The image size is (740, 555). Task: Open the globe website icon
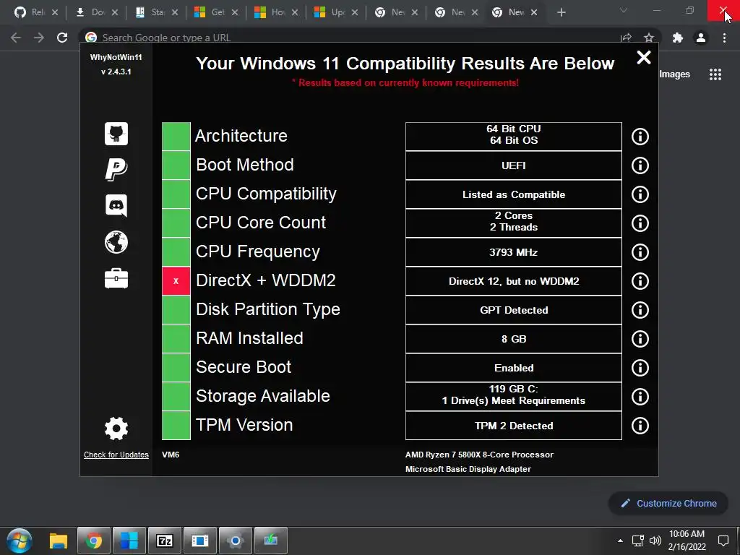116,242
